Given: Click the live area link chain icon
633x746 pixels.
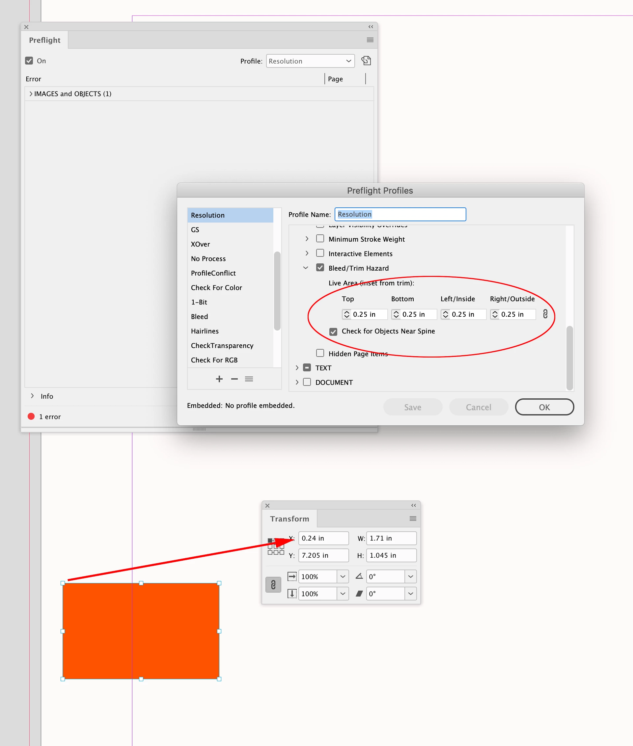Looking at the screenshot, I should (x=545, y=314).
